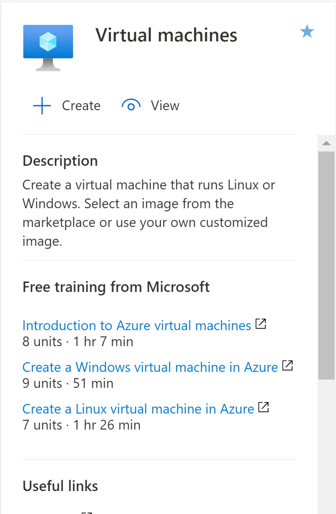
Task: Open Create a Windows virtual machine in Azure
Action: click(x=150, y=367)
